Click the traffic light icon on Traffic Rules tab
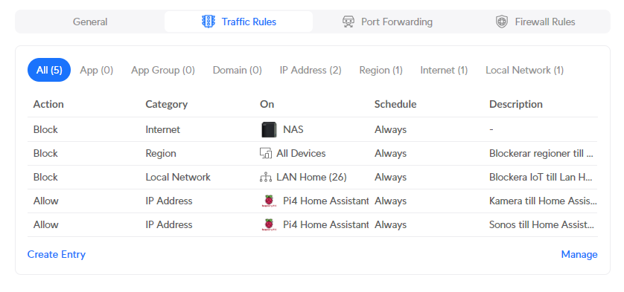 pos(208,22)
